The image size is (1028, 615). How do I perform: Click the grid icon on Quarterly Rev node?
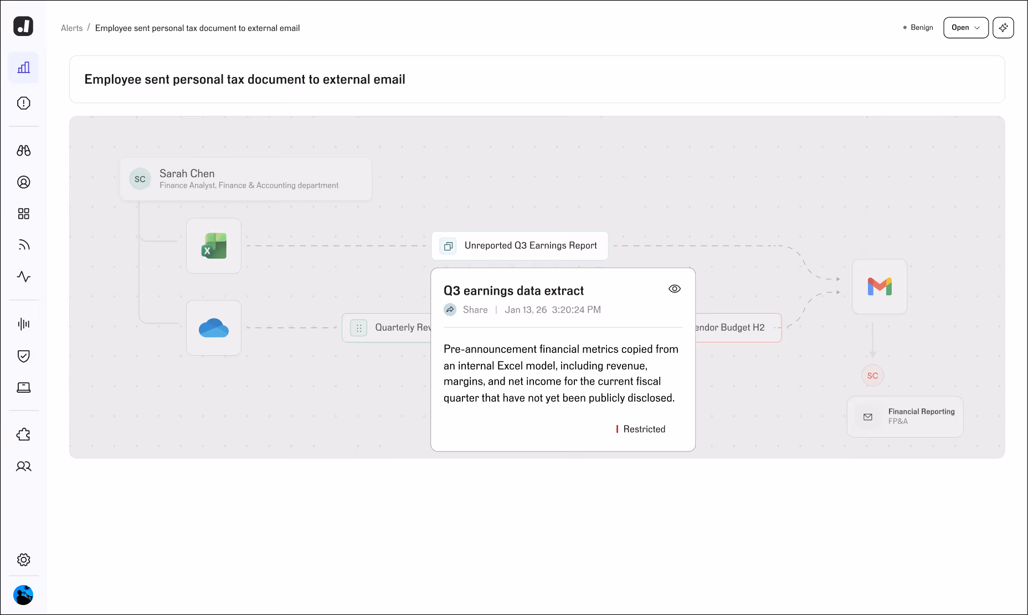359,328
